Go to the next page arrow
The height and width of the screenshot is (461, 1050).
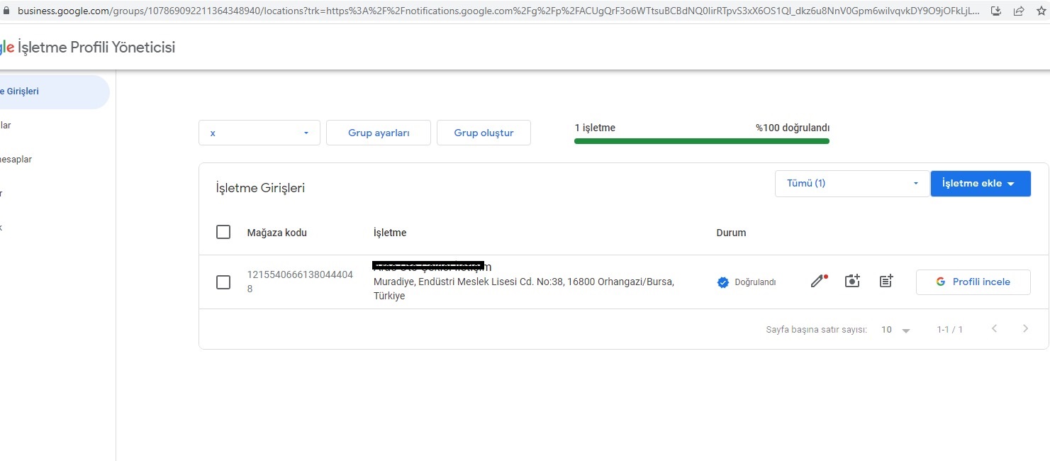1025,328
